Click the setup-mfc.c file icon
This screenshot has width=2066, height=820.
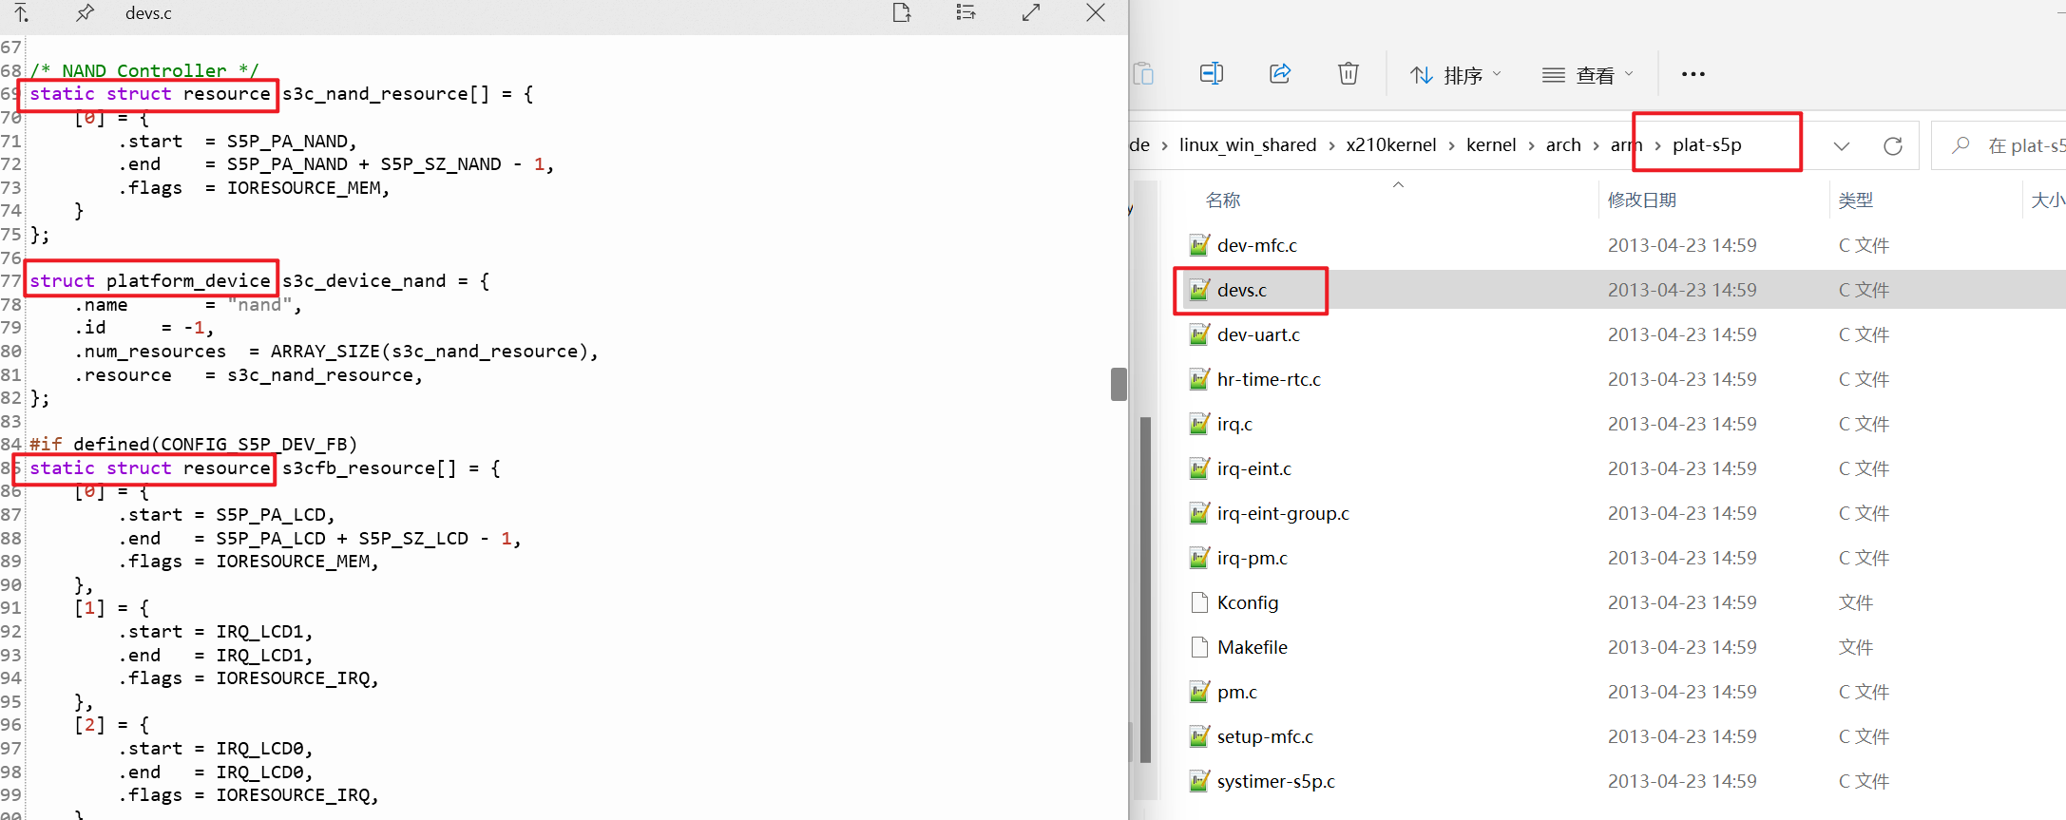(1199, 736)
